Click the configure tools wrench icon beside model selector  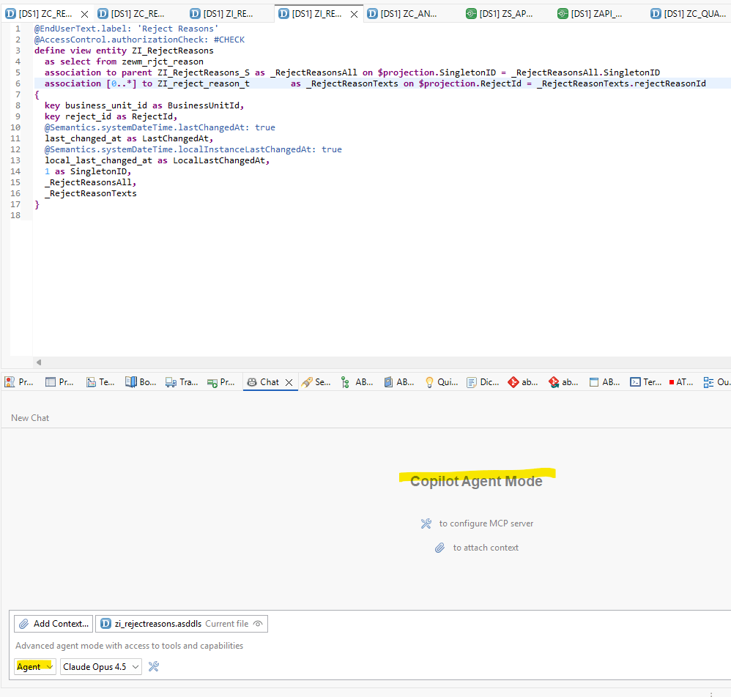(x=154, y=666)
